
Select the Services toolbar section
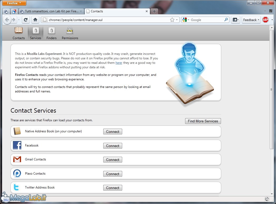tap(36, 33)
